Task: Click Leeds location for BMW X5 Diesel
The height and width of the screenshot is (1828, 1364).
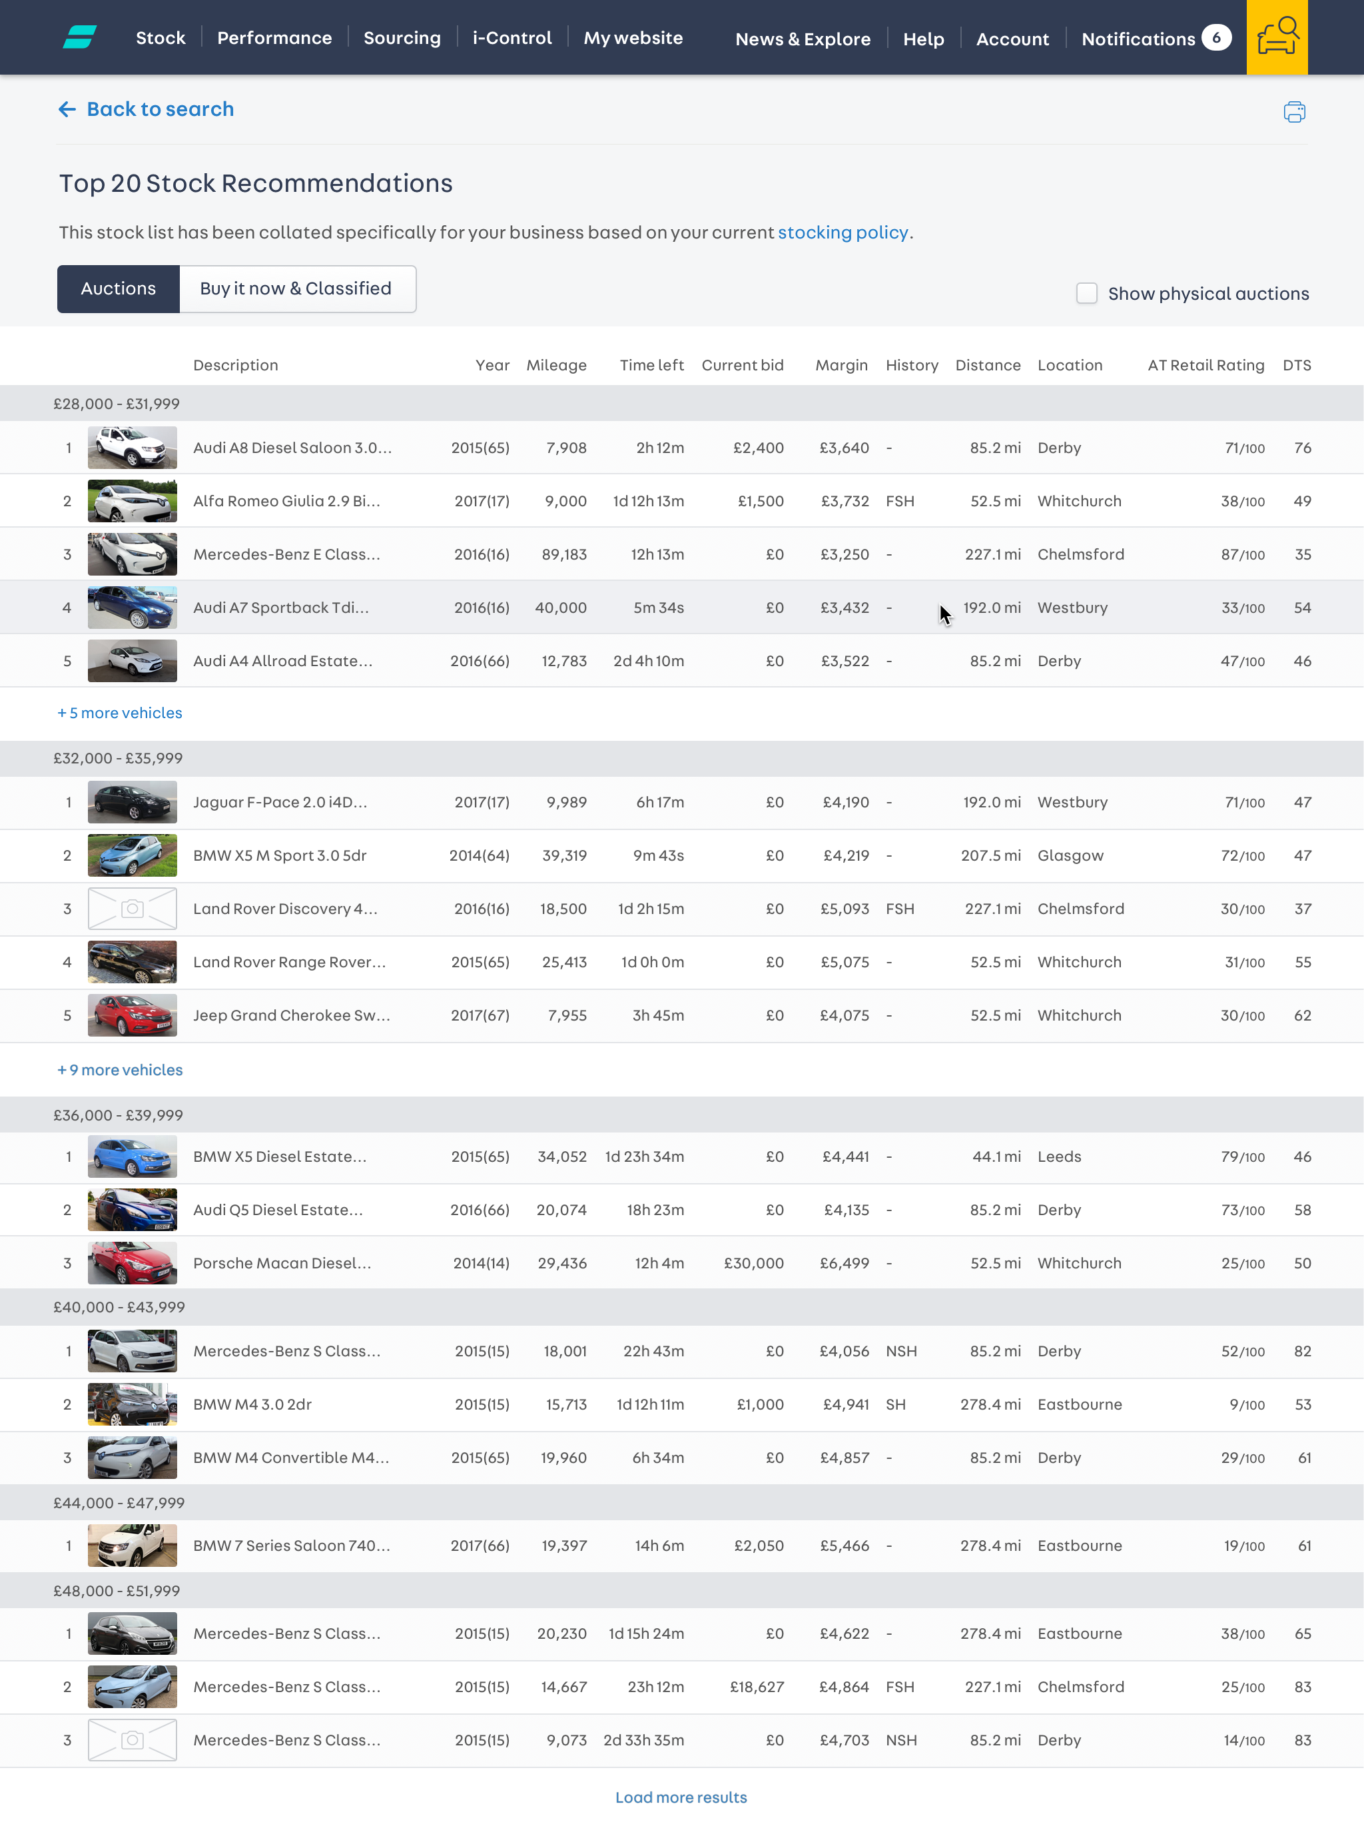Action: [1060, 1156]
